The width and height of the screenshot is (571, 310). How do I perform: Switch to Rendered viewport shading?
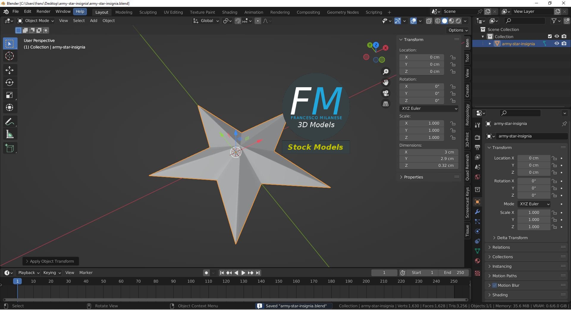(458, 21)
